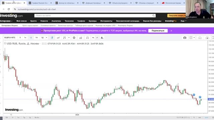The image size is (214, 120).
Task: Open the interval dropdown arrow
Action: coord(46,38)
